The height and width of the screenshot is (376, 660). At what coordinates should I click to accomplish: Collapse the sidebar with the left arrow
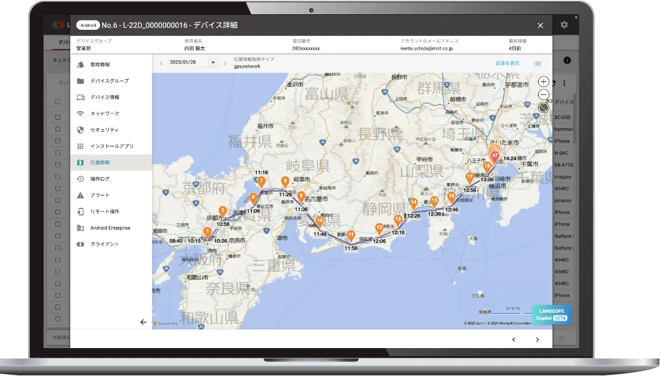click(x=143, y=322)
